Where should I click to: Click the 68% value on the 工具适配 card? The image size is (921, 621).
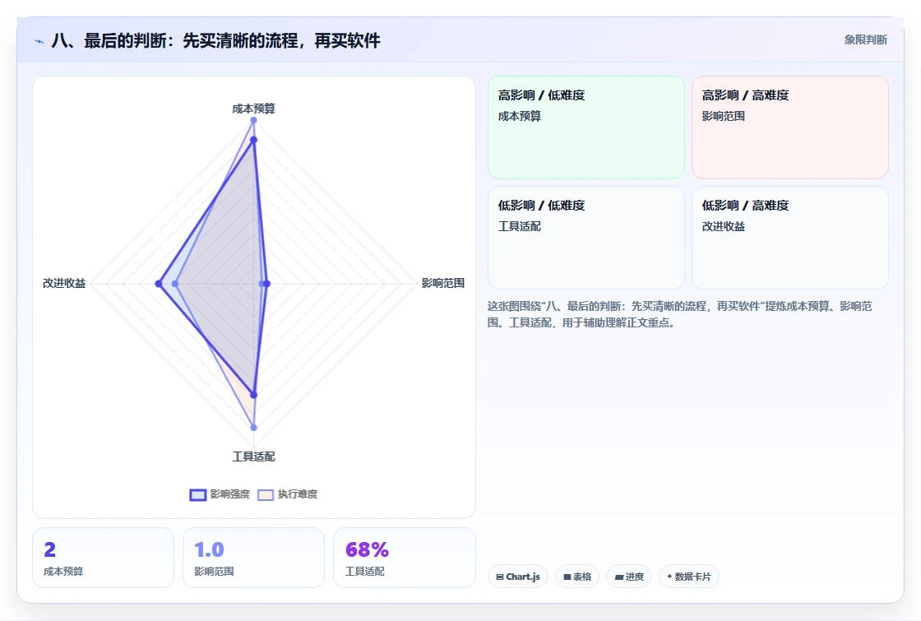367,550
